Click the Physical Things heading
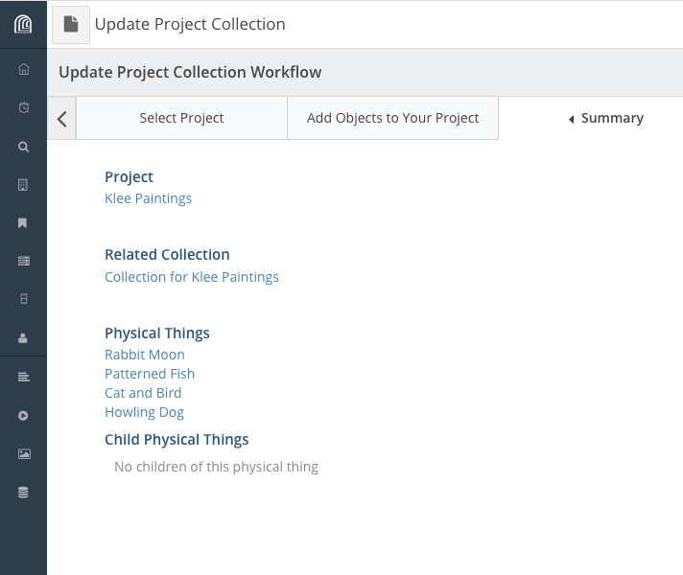This screenshot has width=683, height=575. (156, 333)
